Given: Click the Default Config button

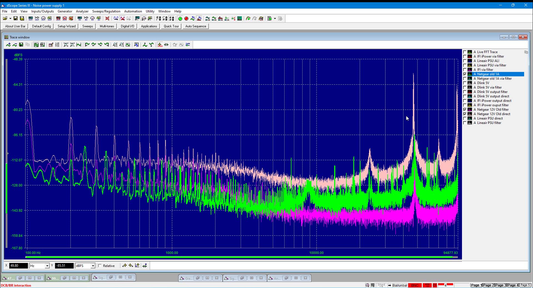Looking at the screenshot, I should pos(42,26).
